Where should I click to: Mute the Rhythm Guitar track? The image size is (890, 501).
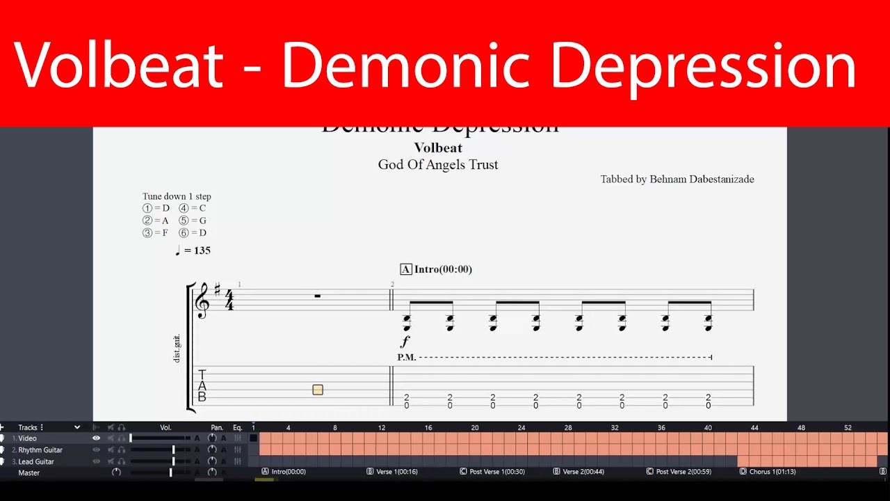111,450
